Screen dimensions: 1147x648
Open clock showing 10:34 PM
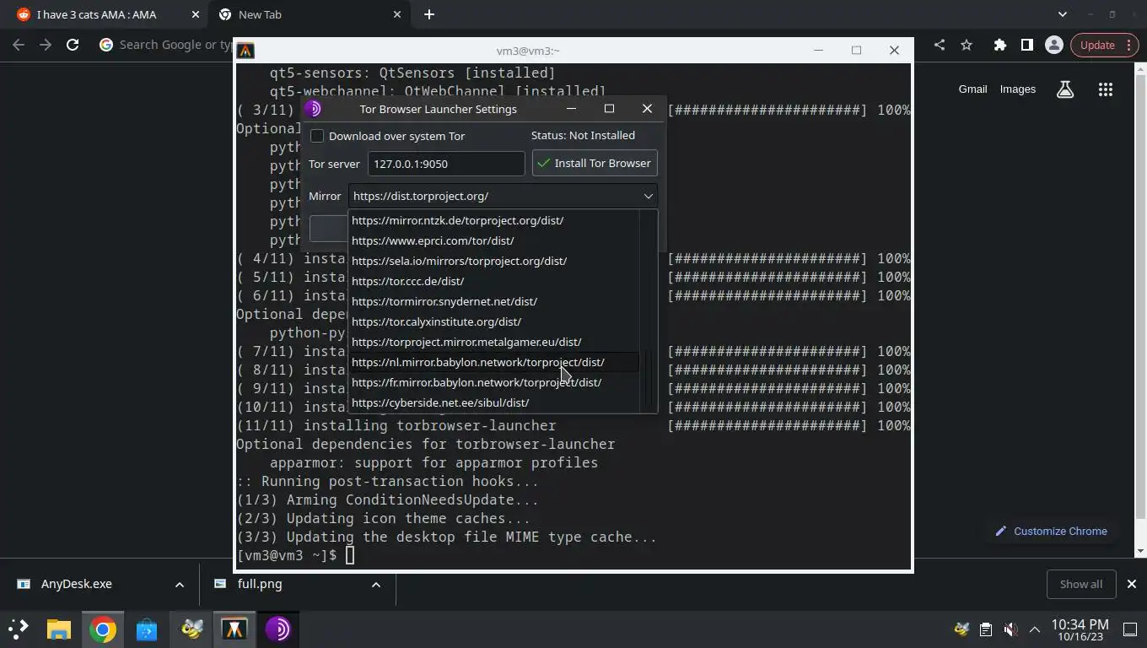(x=1080, y=629)
